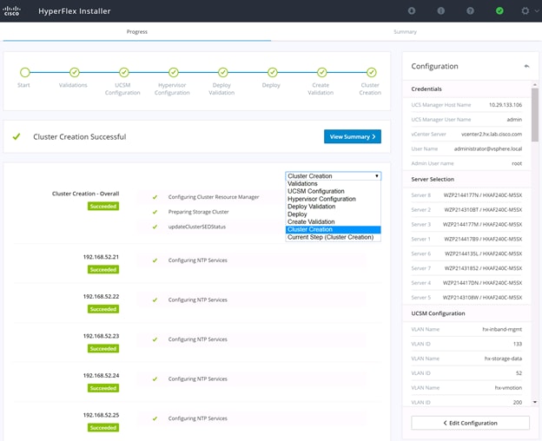Open the settings gear icon

[525, 10]
